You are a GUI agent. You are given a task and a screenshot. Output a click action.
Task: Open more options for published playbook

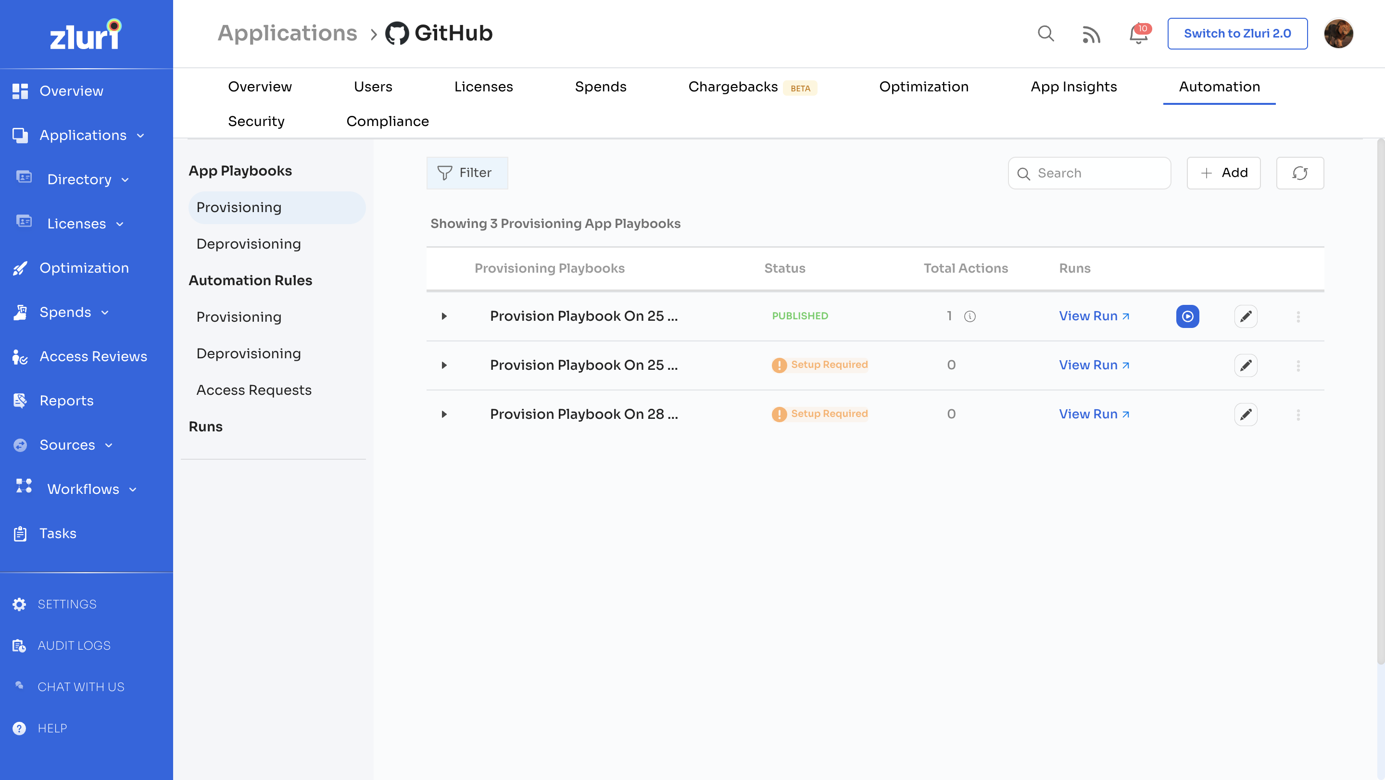(x=1298, y=316)
